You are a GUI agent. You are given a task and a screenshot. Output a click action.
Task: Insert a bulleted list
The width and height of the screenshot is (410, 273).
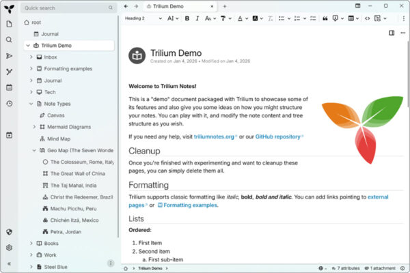282,18
